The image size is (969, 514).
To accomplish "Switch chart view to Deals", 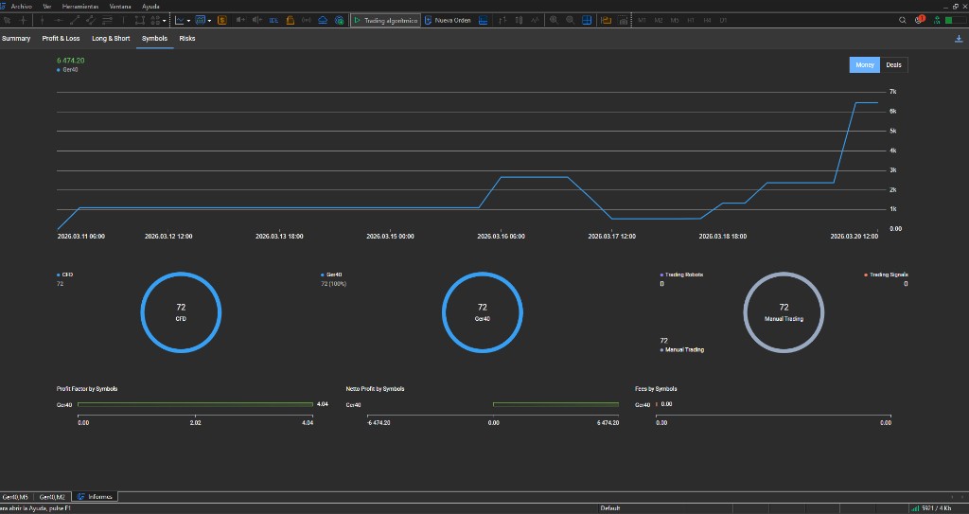I will [893, 65].
